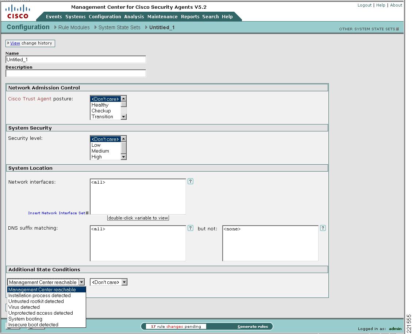Select Don't care in Security level list

[105, 139]
